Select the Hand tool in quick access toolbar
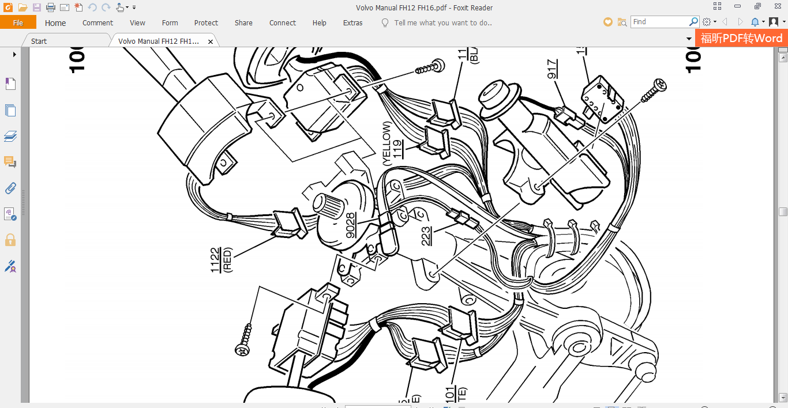The image size is (788, 408). [x=120, y=7]
